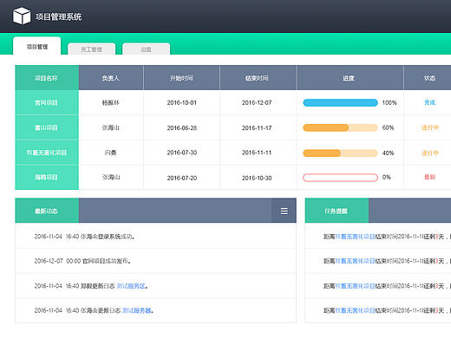Click the 负责人 column header

tap(111, 78)
